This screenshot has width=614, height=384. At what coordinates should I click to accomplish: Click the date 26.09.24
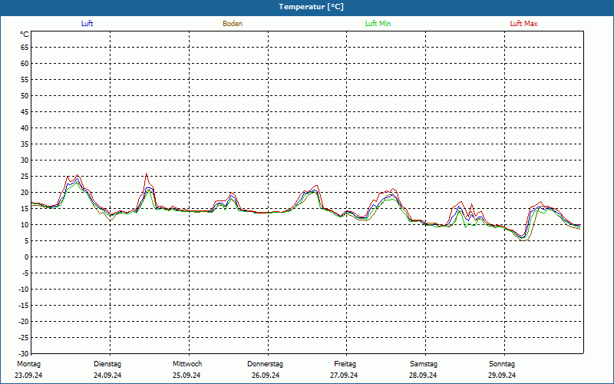[x=266, y=376]
